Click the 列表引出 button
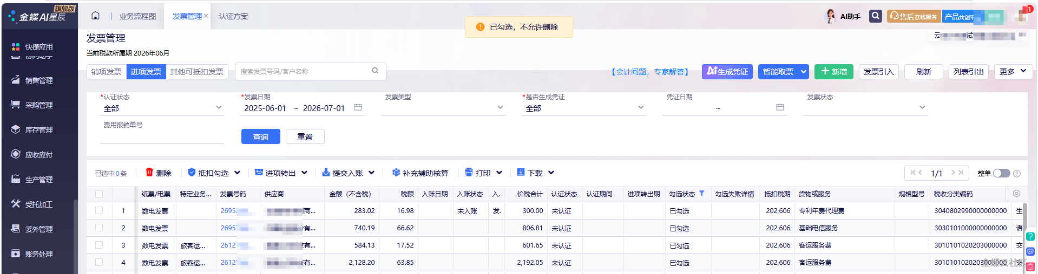Viewport: 1038px width, 274px height. (969, 71)
